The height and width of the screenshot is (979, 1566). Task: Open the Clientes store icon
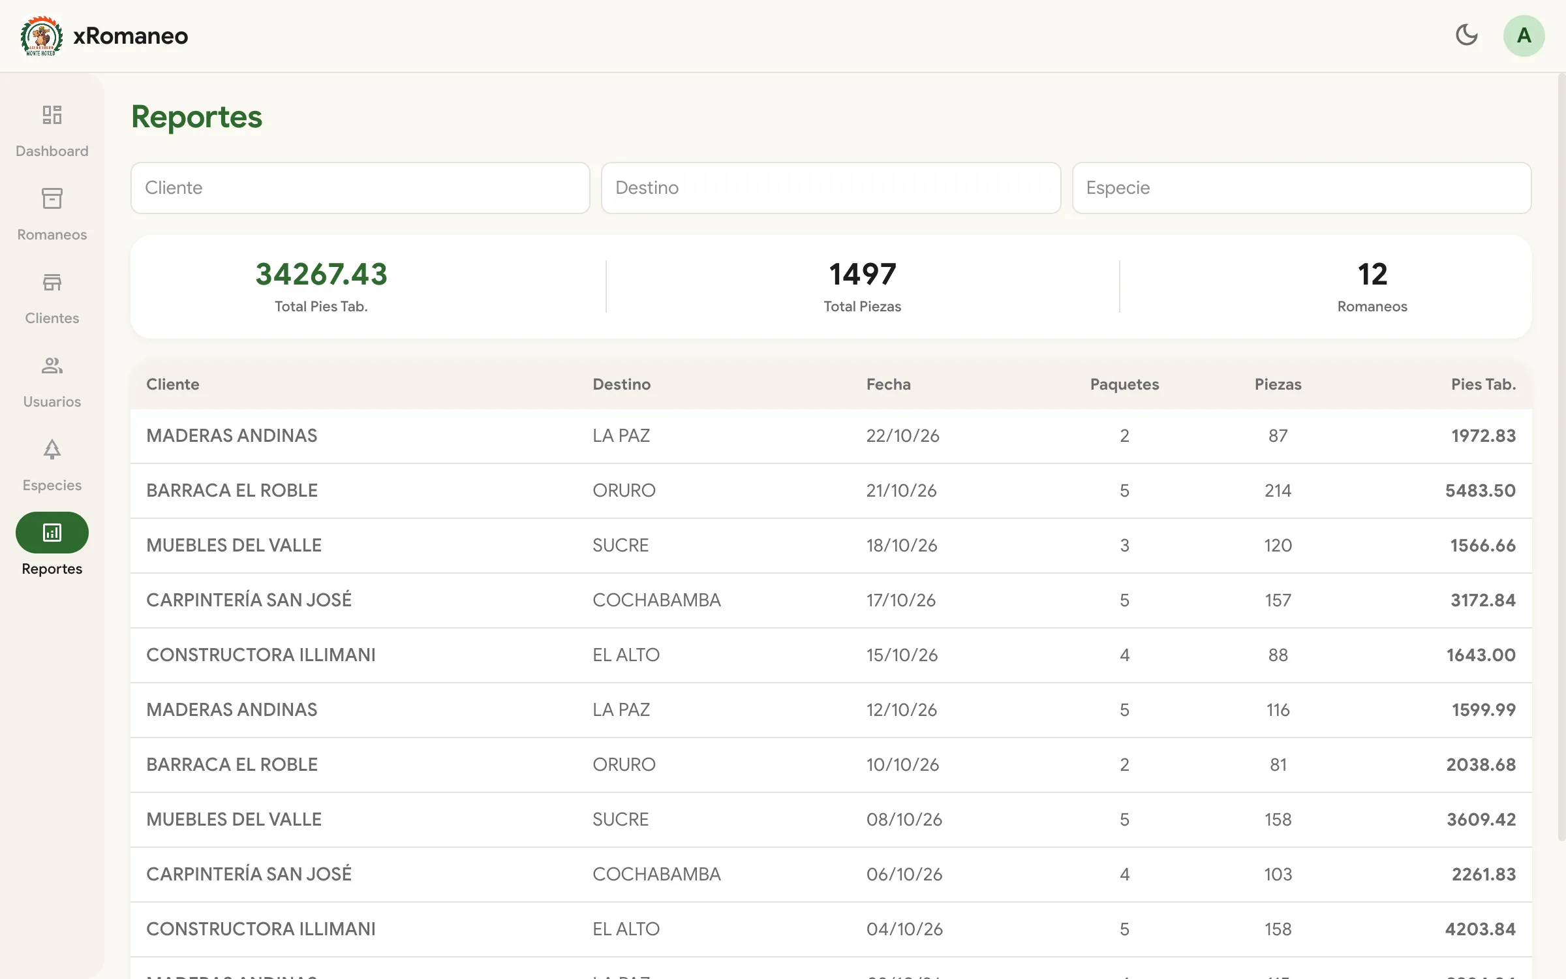coord(52,282)
